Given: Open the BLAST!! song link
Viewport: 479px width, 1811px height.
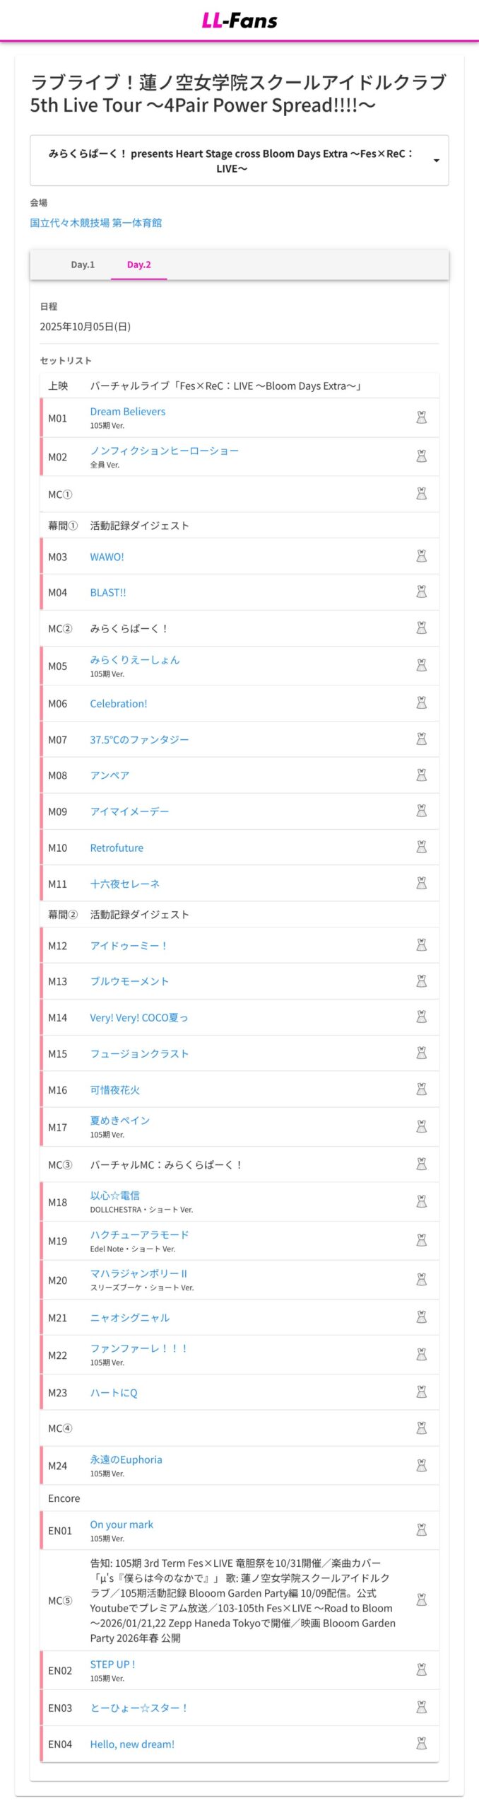Looking at the screenshot, I should tap(108, 592).
